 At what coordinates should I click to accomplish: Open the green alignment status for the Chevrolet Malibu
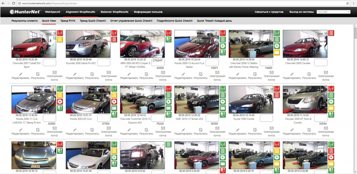[277, 33]
